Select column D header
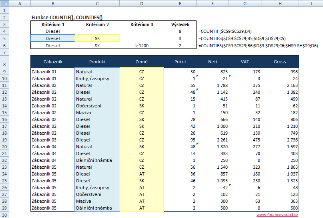Viewport: 323px width, 218px height. click(142, 4)
